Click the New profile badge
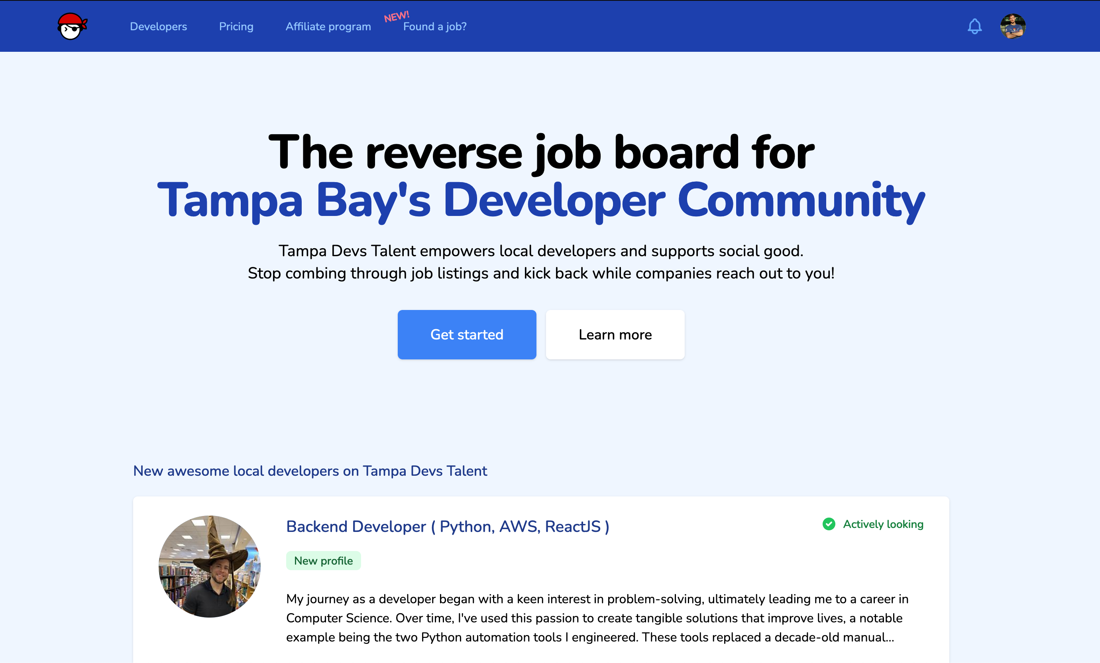Screen dimensions: 1100x663 coord(323,561)
